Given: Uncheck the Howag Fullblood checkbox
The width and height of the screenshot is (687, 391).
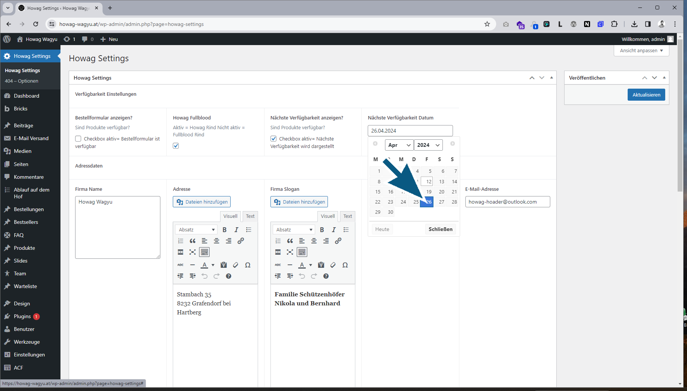Looking at the screenshot, I should 176,146.
